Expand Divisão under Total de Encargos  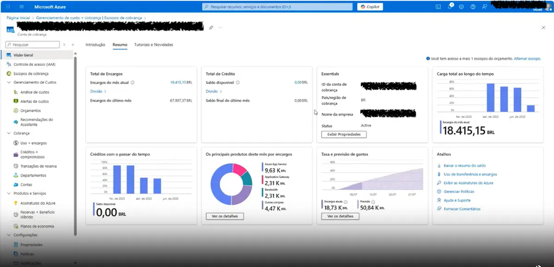coord(97,91)
